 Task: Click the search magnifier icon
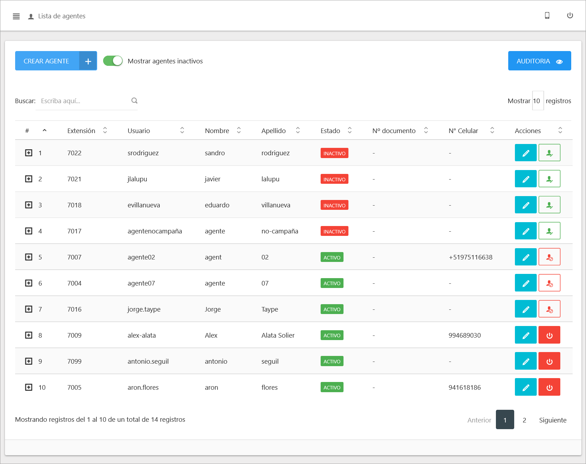(x=134, y=101)
